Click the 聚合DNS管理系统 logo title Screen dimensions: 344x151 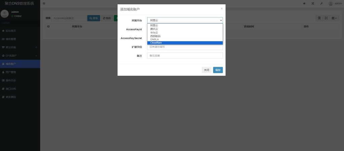point(19,3)
